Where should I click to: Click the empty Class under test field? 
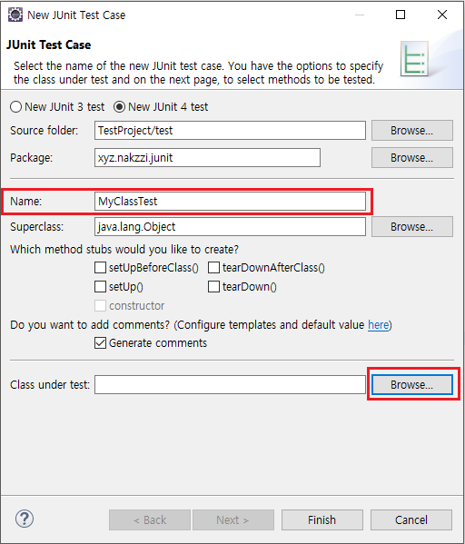coord(230,384)
